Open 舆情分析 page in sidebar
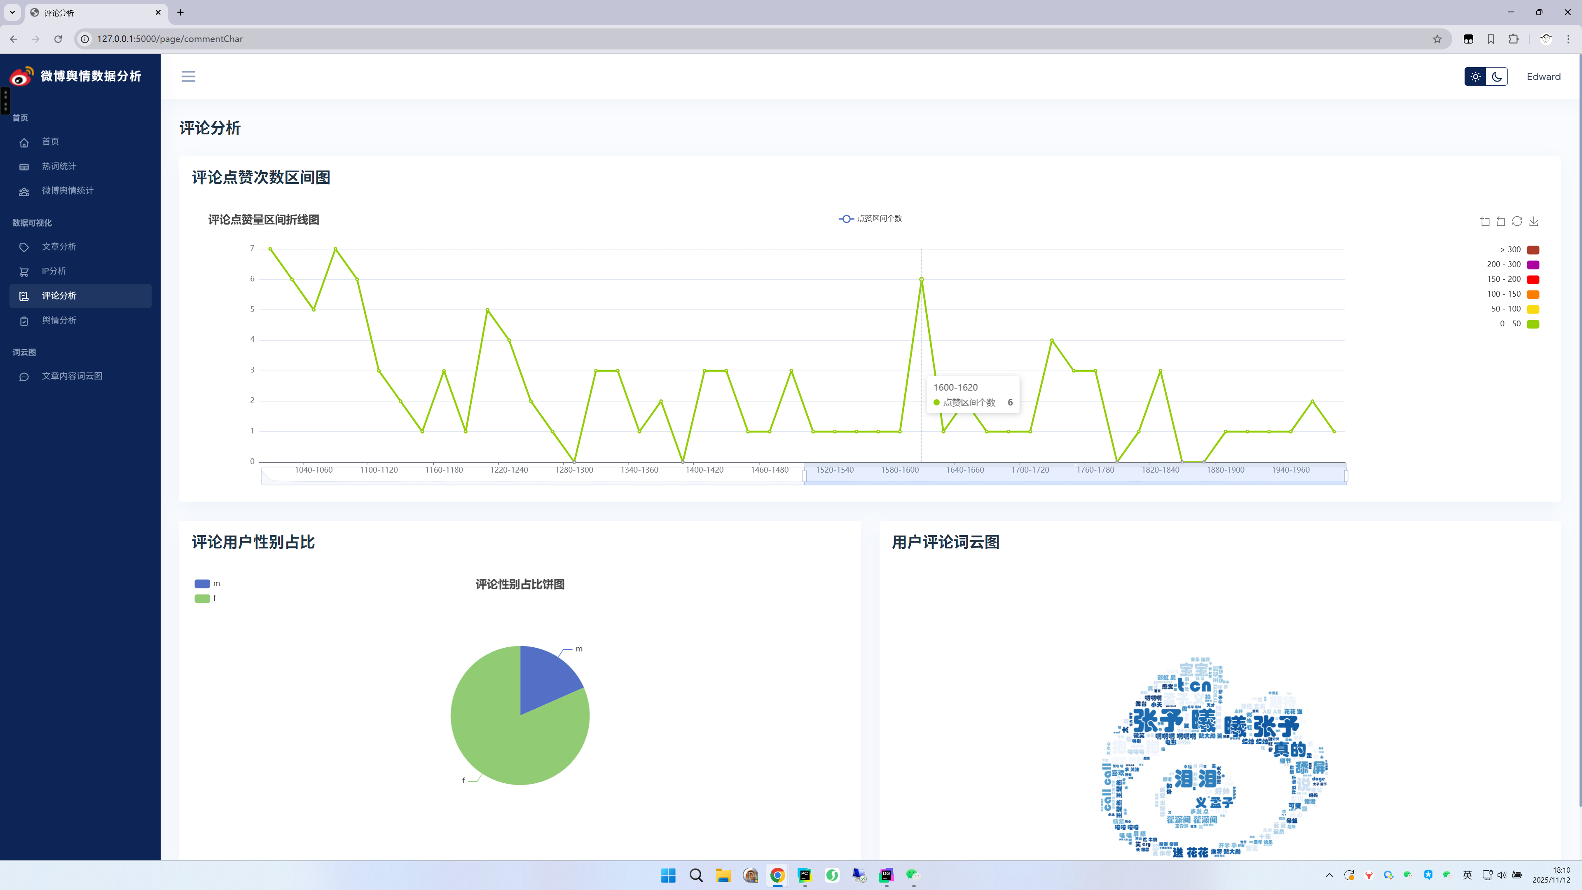The width and height of the screenshot is (1582, 890). click(x=59, y=320)
